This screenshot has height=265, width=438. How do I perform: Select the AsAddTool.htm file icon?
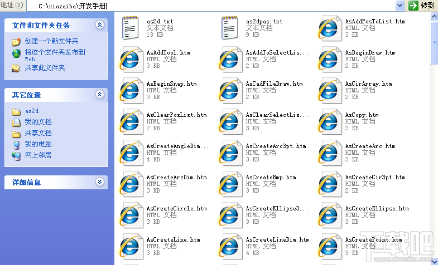click(131, 60)
